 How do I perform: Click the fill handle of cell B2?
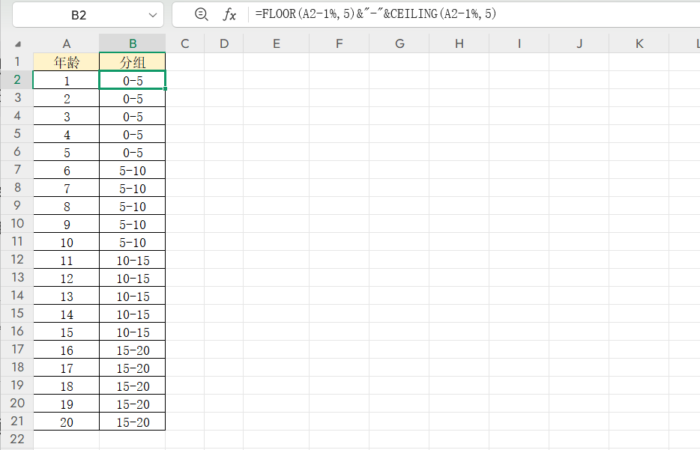click(165, 88)
